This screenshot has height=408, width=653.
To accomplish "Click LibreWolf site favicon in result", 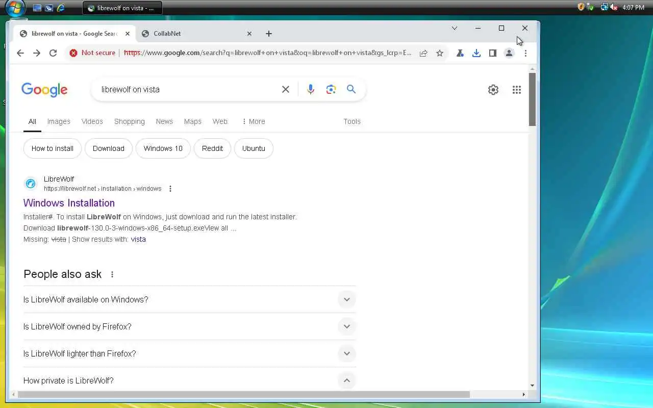I will pyautogui.click(x=31, y=184).
